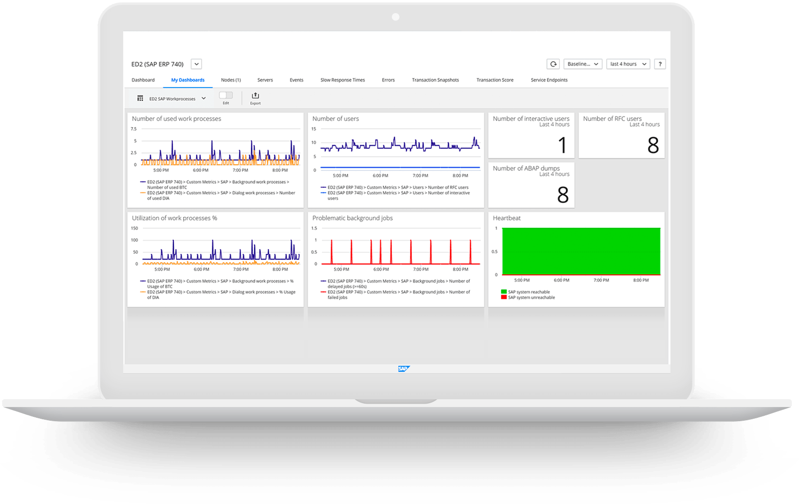
Task: Click the Number of RFC users legend entry
Action: pyautogui.click(x=395, y=187)
